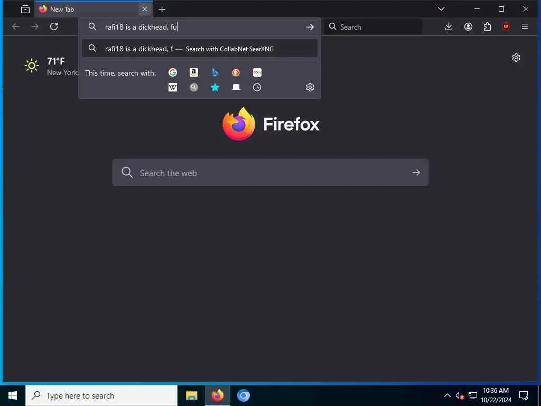Minimize the Firefox window
Viewport: 541px width, 406px height.
(x=477, y=9)
